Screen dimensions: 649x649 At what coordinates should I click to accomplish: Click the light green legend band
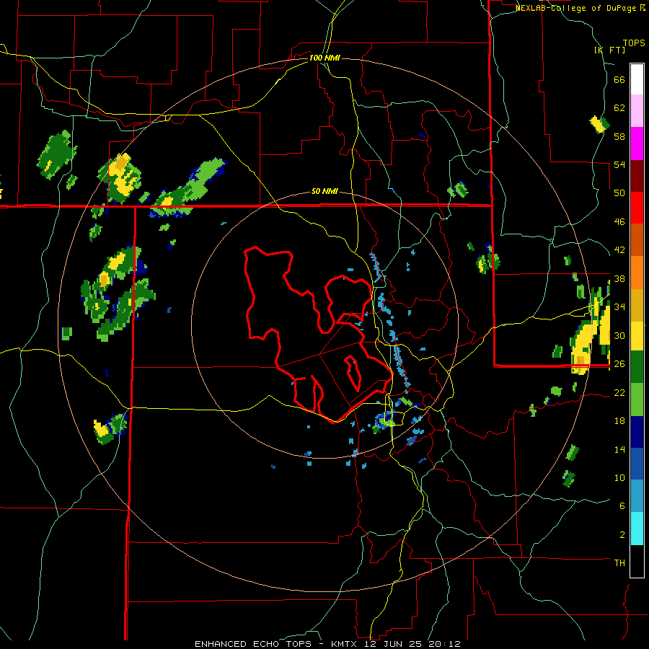(637, 399)
